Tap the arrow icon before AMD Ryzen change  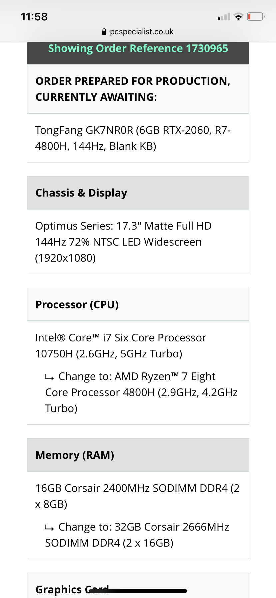coord(49,378)
